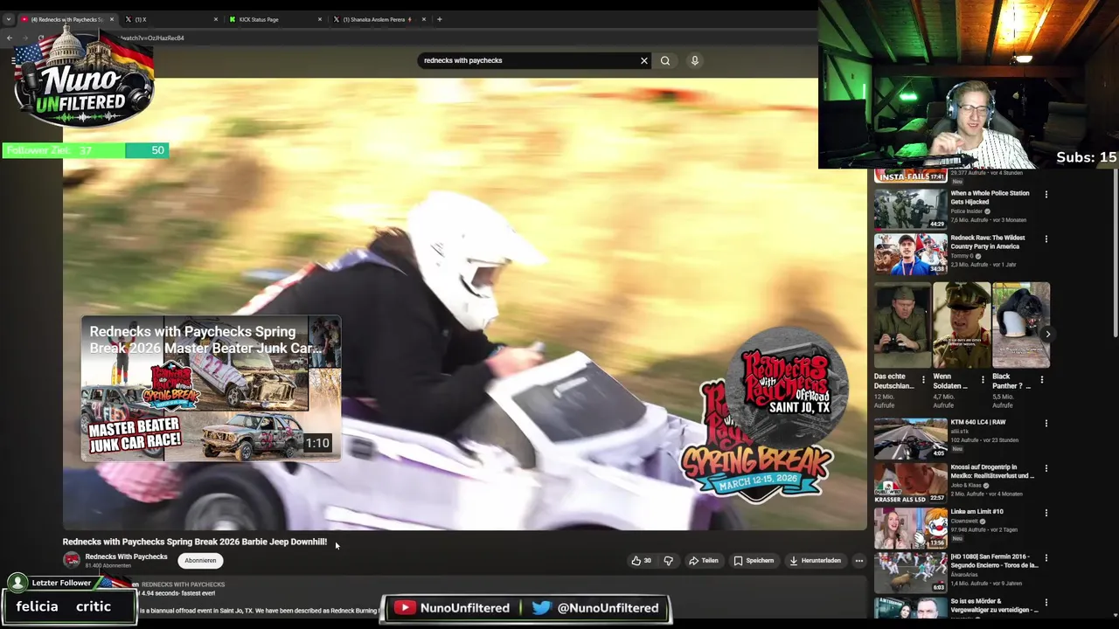This screenshot has width=1119, height=629.
Task: Open options for Police Station Hijacked video
Action: coord(1046,194)
